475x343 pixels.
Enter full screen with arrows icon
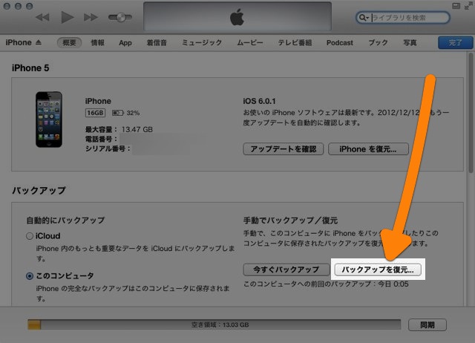[468, 6]
